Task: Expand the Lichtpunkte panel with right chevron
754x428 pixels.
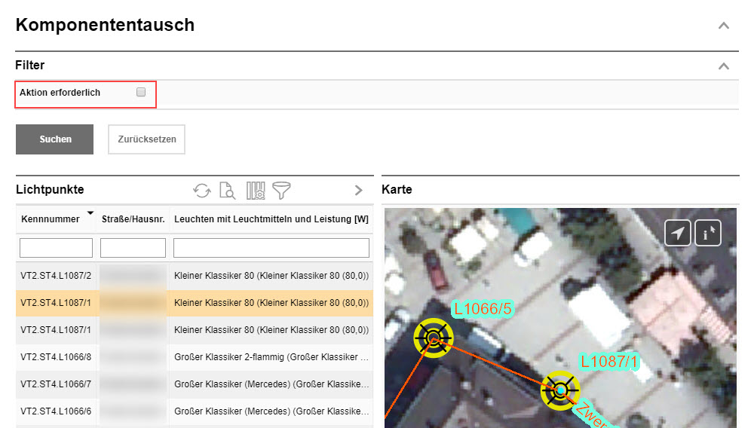Action: 358,190
